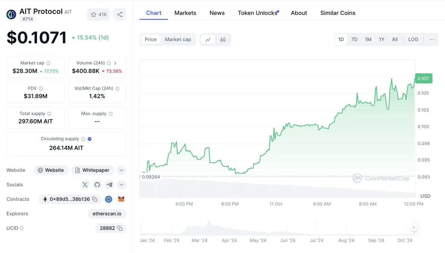Open the Markets tab

coord(185,13)
